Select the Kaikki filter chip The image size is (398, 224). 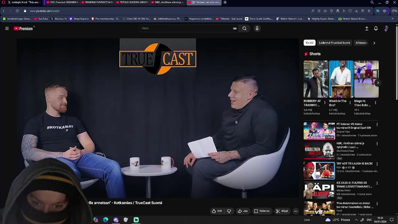coord(309,43)
